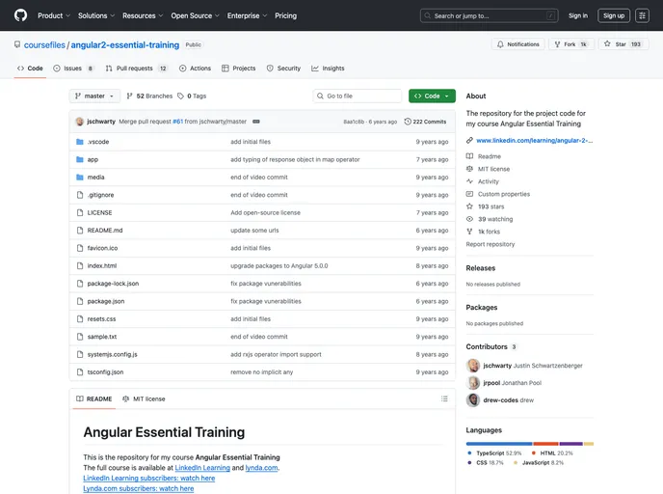Open the linkedin.com learning URL link
663x494 pixels.
point(535,140)
